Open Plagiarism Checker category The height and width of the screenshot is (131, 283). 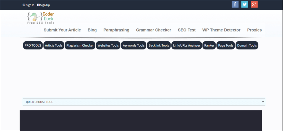pyautogui.click(x=80, y=46)
